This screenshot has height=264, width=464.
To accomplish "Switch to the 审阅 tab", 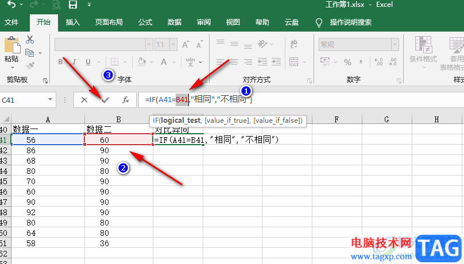I will click(x=204, y=22).
